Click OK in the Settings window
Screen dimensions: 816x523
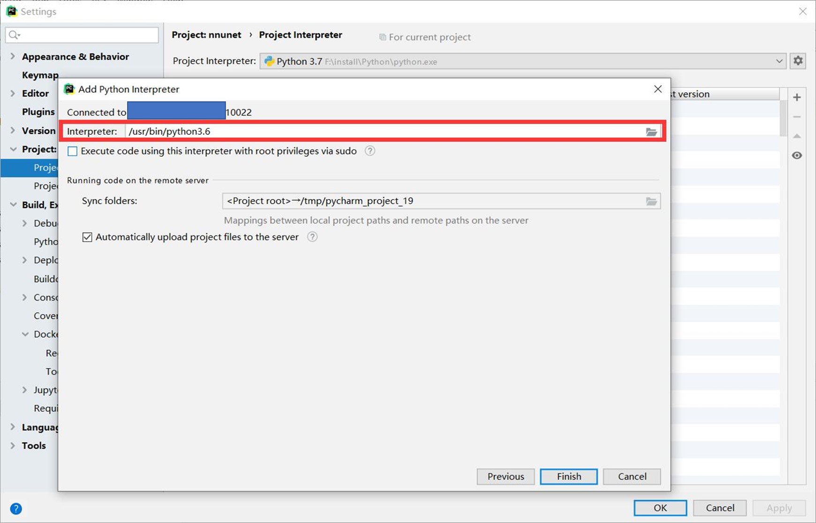[660, 508]
